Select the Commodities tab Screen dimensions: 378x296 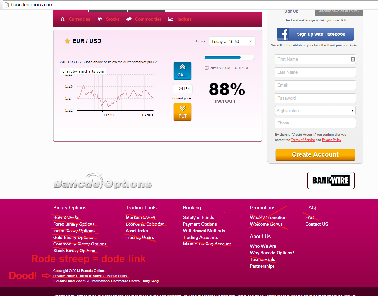[148, 19]
